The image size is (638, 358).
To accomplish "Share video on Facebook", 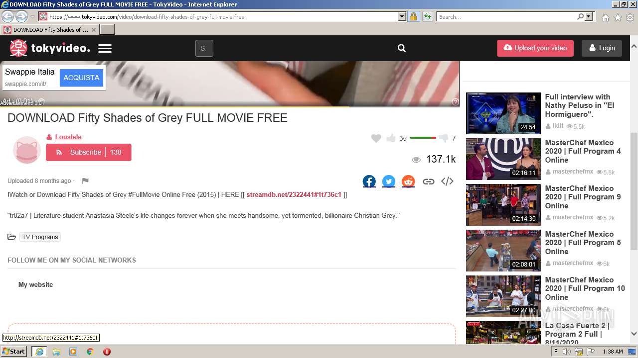I will point(369,181).
